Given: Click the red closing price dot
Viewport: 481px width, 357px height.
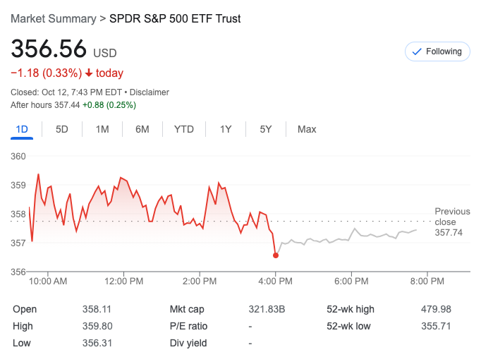Looking at the screenshot, I should click(x=275, y=255).
